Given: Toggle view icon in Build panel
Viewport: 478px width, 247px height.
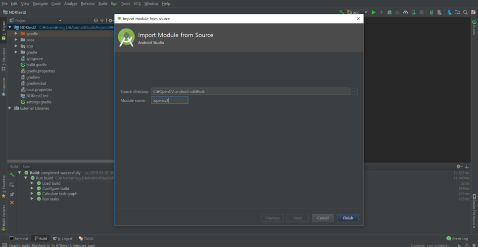Looking at the screenshot, I should [x=12, y=184].
